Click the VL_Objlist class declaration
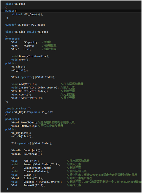142x193 pixels. click(29, 112)
